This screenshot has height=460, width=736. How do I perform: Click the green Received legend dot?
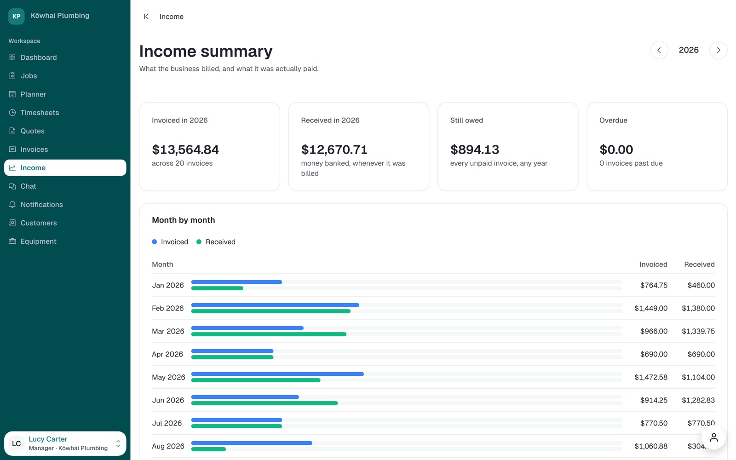click(199, 242)
